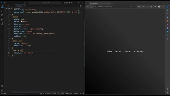170x96 pixels.
Task: Click the browser address bar URL
Action: (x=105, y=7)
